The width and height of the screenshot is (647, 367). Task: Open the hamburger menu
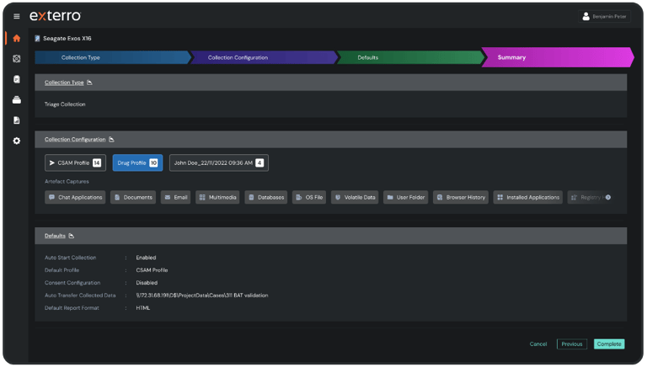click(17, 16)
